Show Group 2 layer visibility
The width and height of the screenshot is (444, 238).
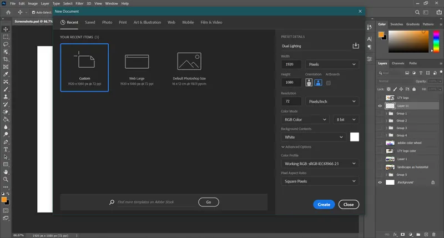click(380, 120)
